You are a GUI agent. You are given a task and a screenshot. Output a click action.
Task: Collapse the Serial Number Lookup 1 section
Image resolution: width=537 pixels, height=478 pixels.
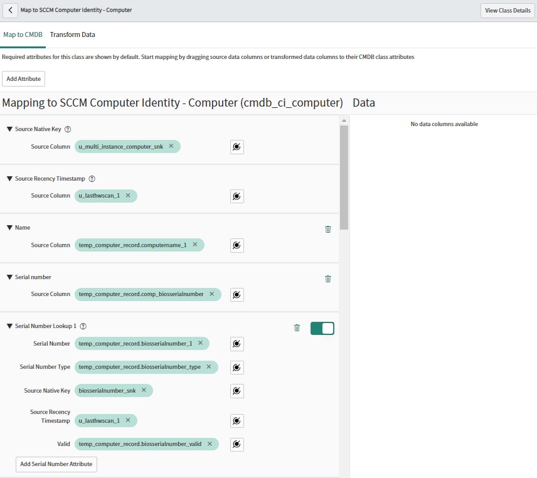point(9,326)
